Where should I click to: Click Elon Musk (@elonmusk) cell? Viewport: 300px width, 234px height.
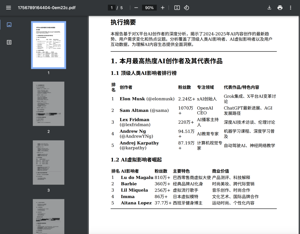(147, 99)
